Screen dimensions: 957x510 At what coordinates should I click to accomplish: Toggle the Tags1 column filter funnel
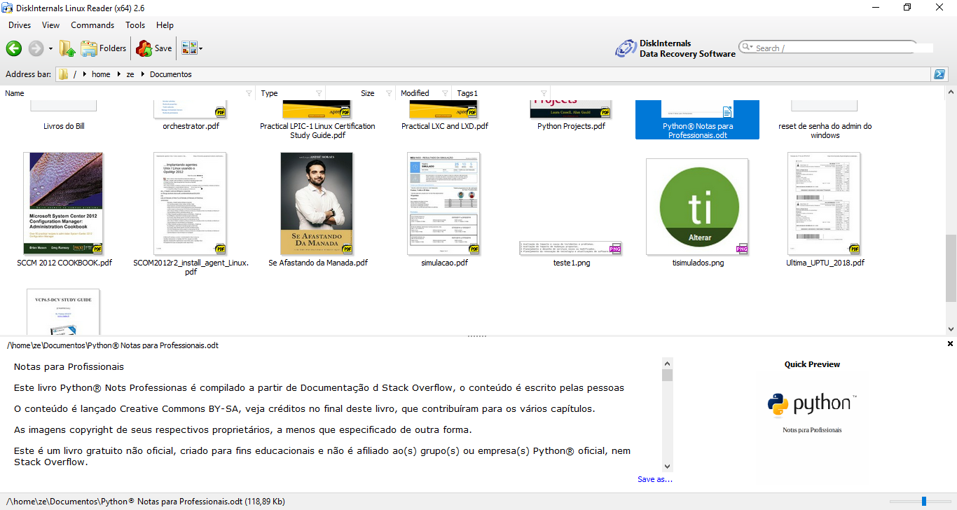point(543,92)
